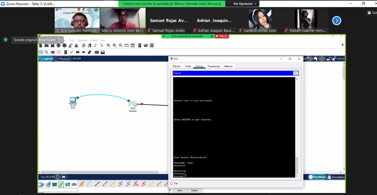Open the Desktop tab in PC0 window
377x195 pixels.
coord(199,66)
